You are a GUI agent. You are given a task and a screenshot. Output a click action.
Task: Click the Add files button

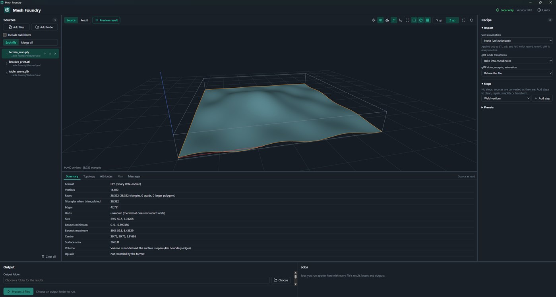click(16, 27)
